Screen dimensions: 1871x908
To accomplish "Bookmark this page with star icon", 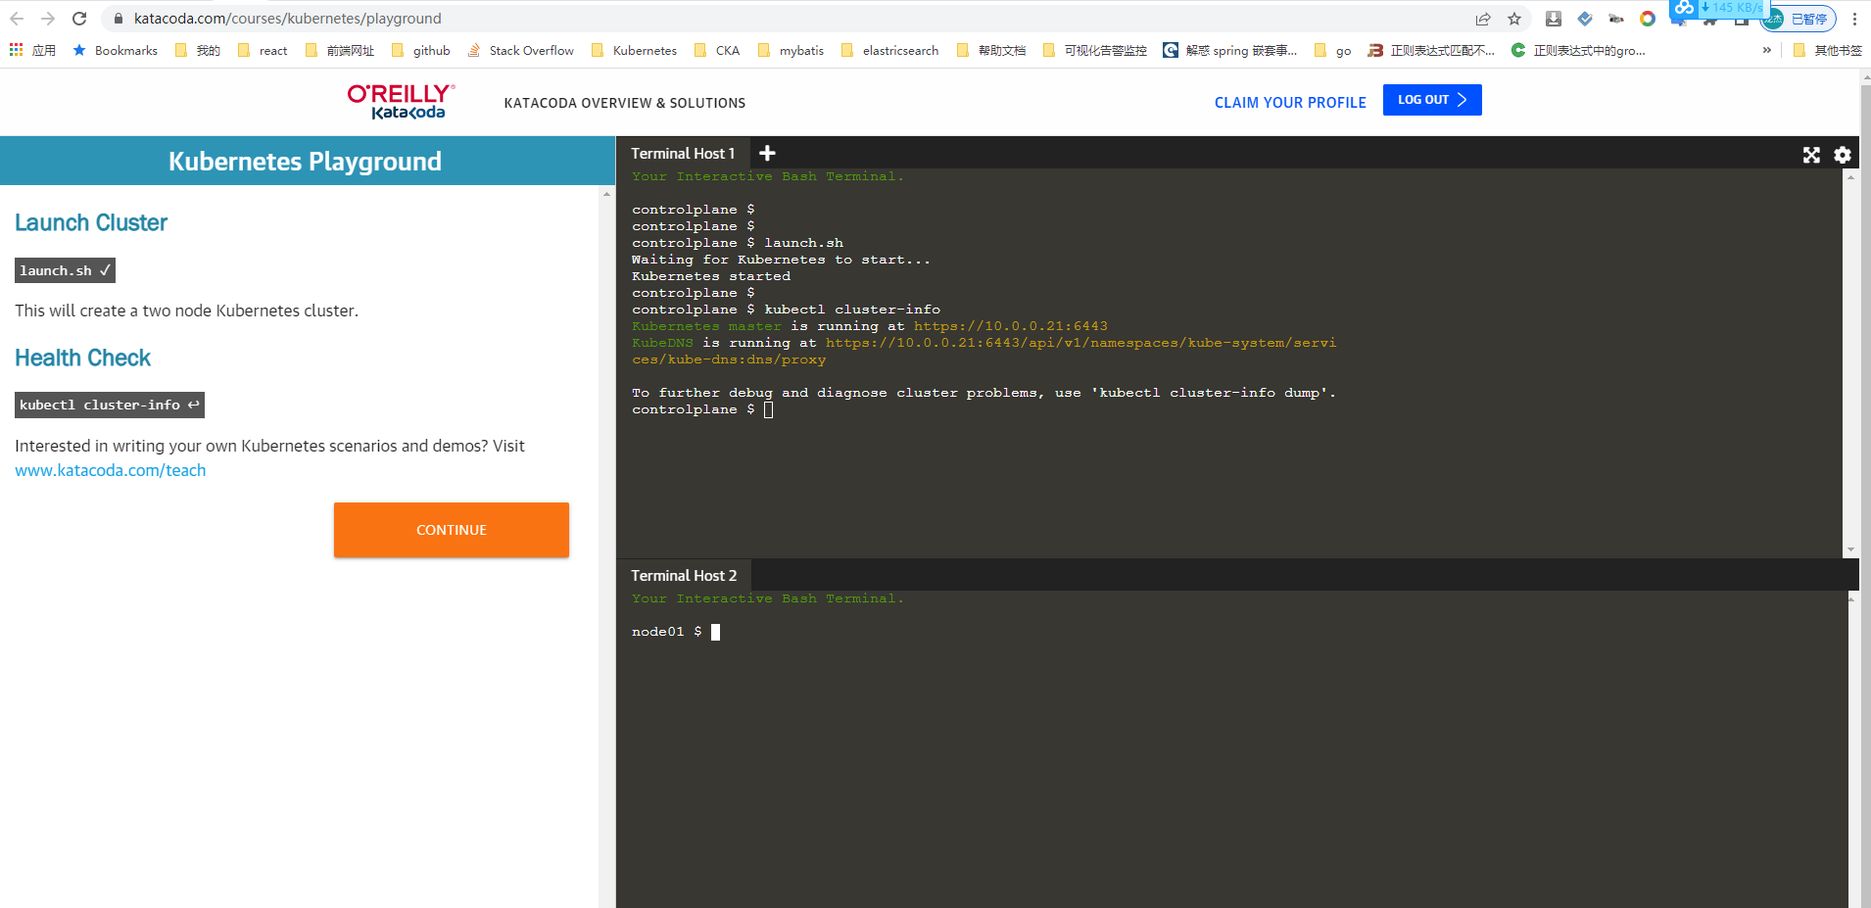I will tap(1514, 19).
